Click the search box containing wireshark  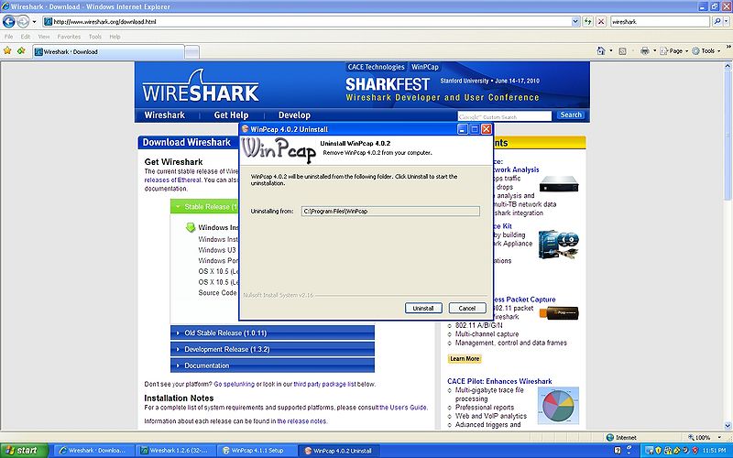[660, 21]
